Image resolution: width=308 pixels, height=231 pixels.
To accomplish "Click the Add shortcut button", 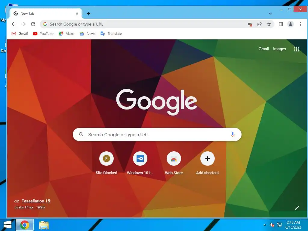I will point(208,163).
